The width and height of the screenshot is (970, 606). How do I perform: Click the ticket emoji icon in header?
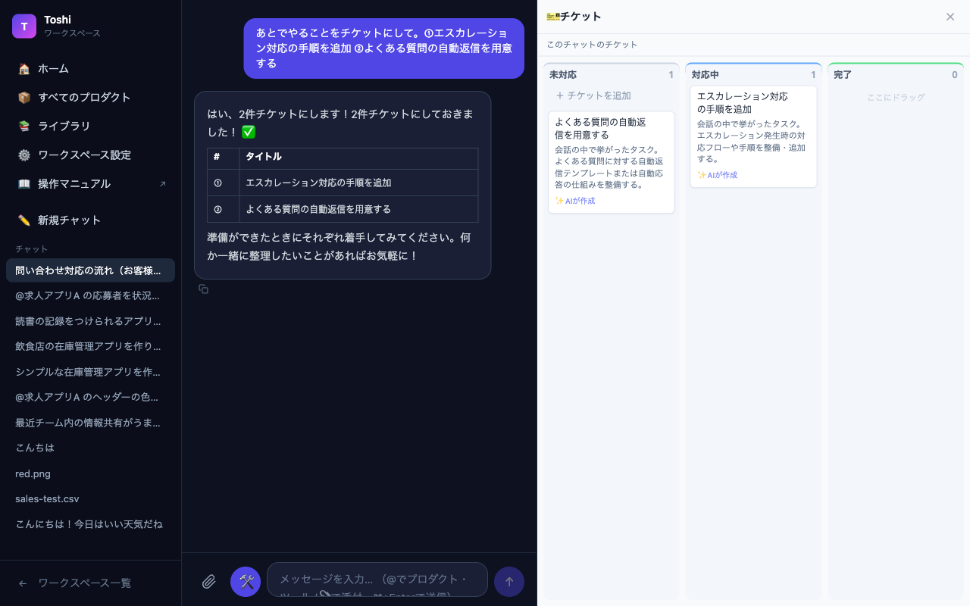tap(552, 17)
